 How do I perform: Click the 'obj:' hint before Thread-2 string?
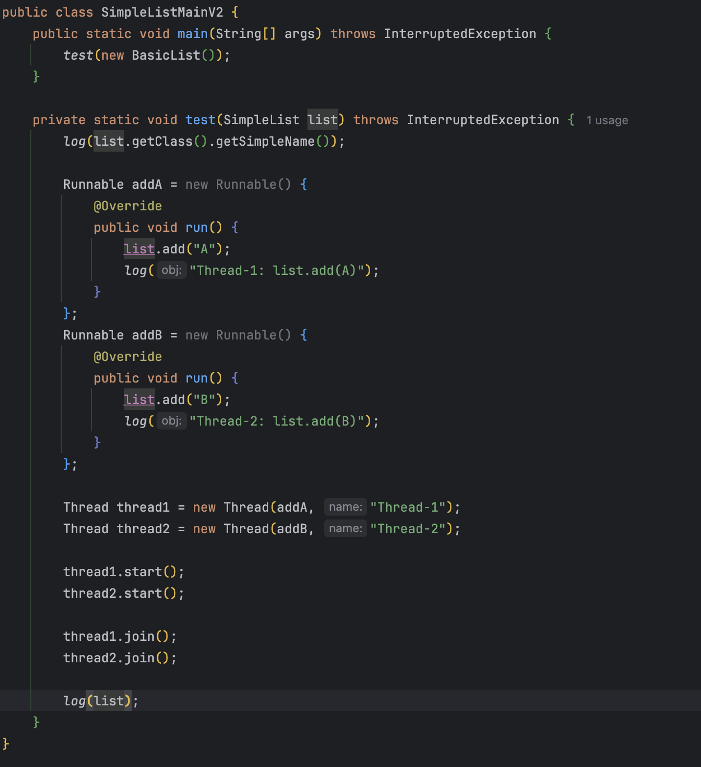click(x=171, y=421)
